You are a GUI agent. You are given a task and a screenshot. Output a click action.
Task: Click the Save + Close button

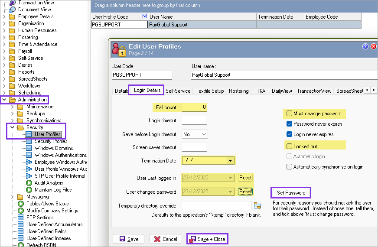click(207, 239)
